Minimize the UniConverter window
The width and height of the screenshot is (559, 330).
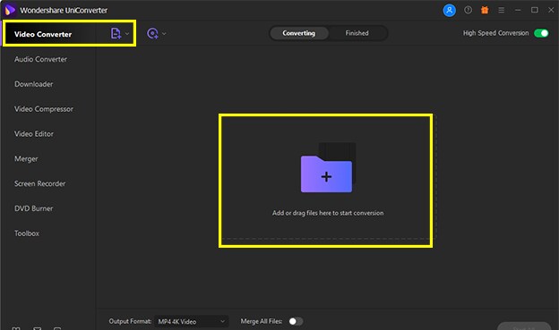click(x=518, y=11)
